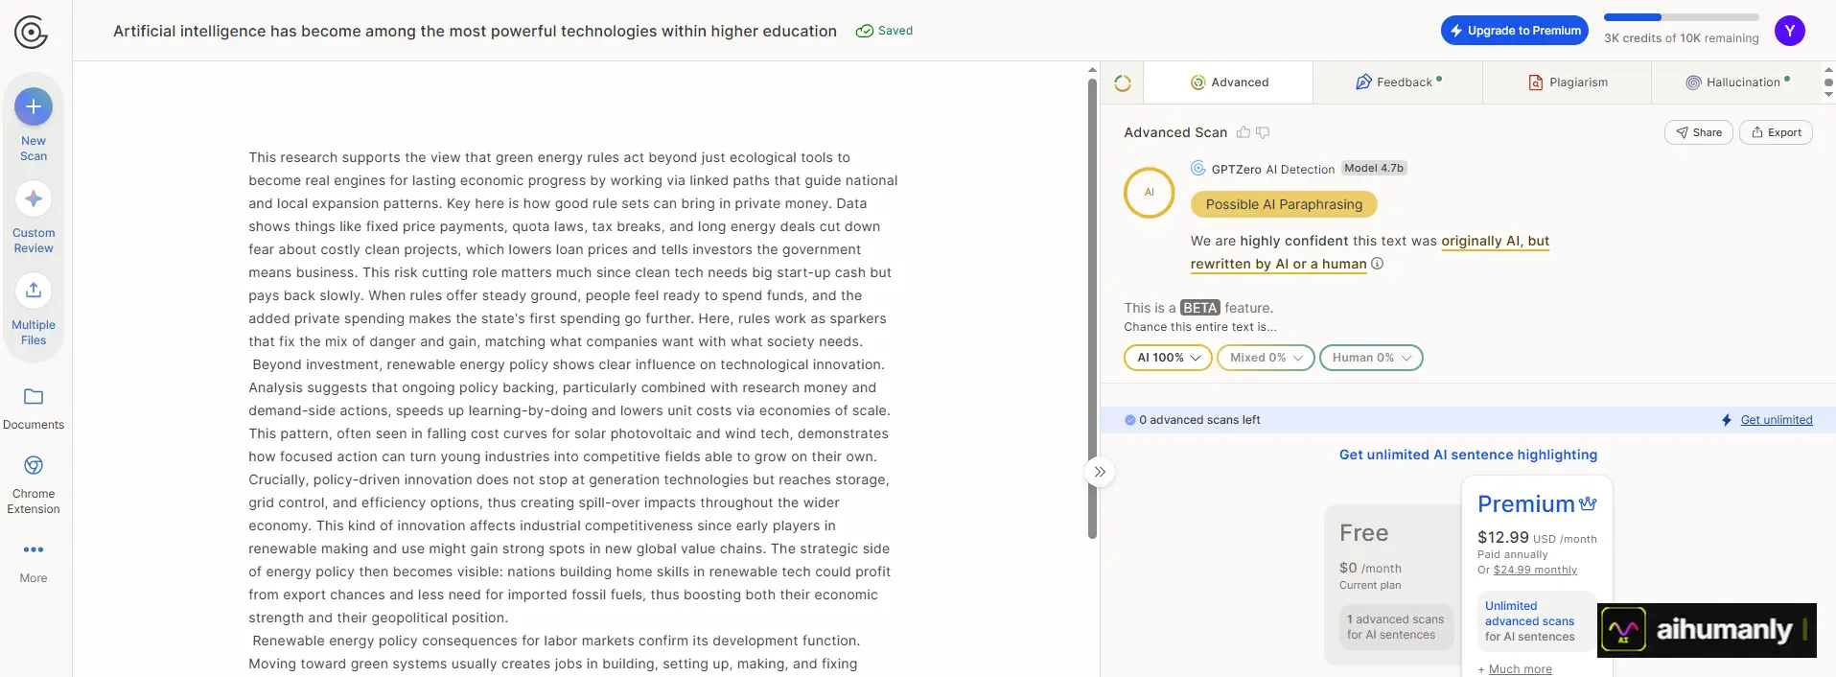The image size is (1836, 677).
Task: Click '0 advanced scans left' text
Action: pyautogui.click(x=1199, y=420)
